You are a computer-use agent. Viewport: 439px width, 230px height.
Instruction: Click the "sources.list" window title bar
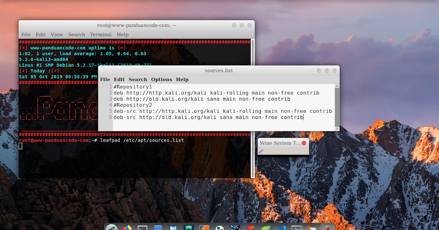click(x=219, y=70)
